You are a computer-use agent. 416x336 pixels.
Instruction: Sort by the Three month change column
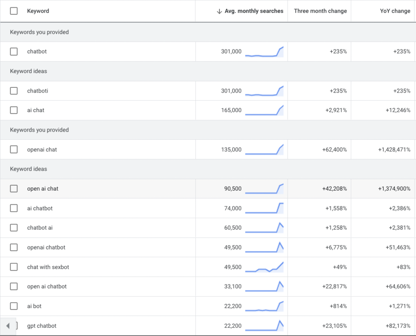point(320,11)
